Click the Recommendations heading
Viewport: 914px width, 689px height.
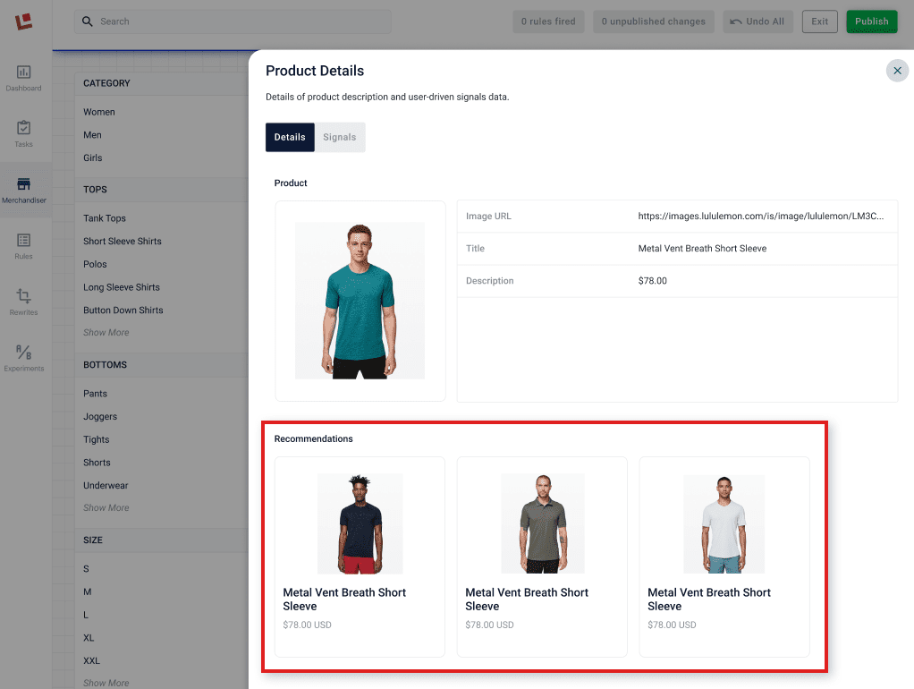(x=314, y=438)
